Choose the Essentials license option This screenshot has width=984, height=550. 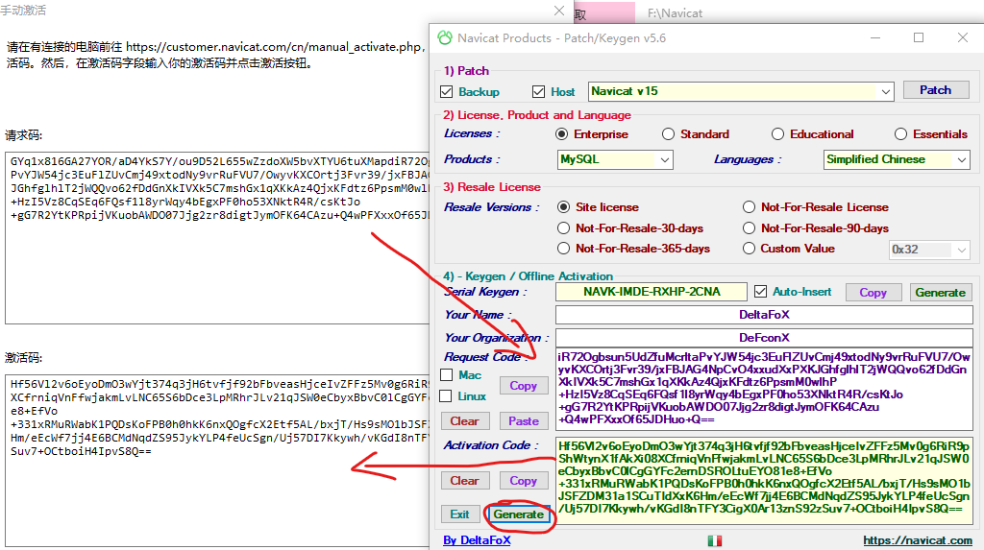point(900,134)
